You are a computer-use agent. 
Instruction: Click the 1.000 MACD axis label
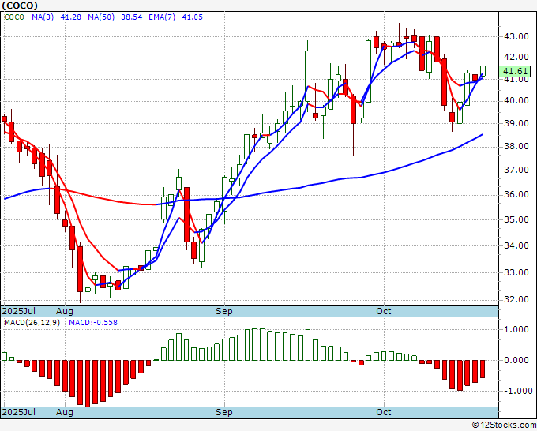point(516,330)
